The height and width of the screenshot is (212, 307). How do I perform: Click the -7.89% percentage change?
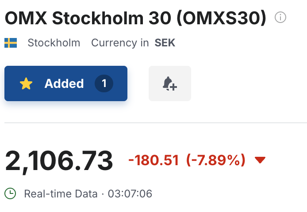pos(216,160)
